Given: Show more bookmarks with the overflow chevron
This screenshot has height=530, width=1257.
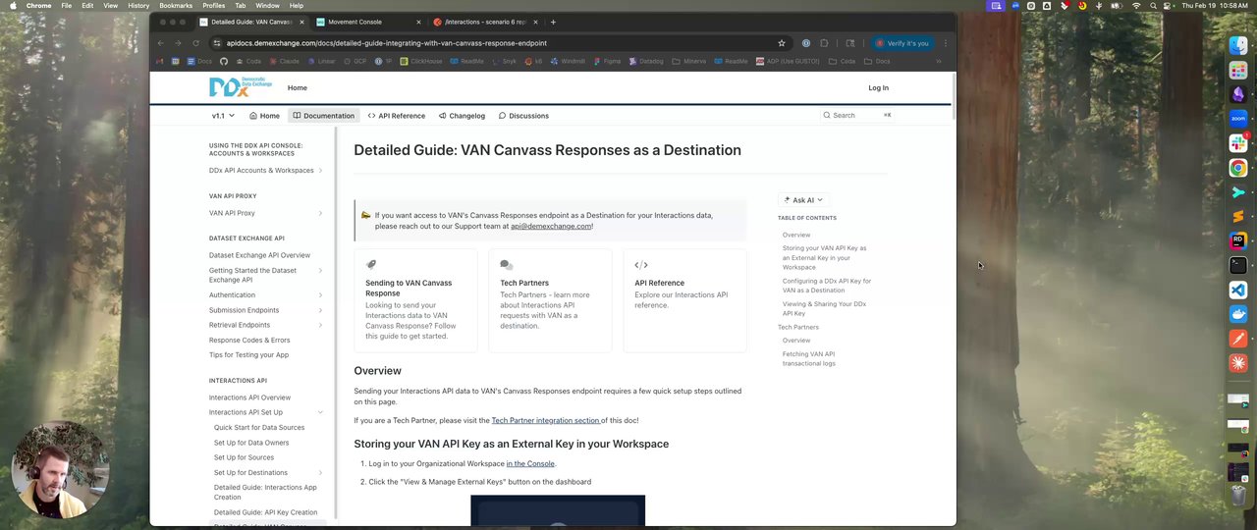Looking at the screenshot, I should tap(938, 61).
